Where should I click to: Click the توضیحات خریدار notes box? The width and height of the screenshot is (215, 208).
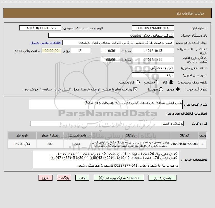tap(106, 159)
